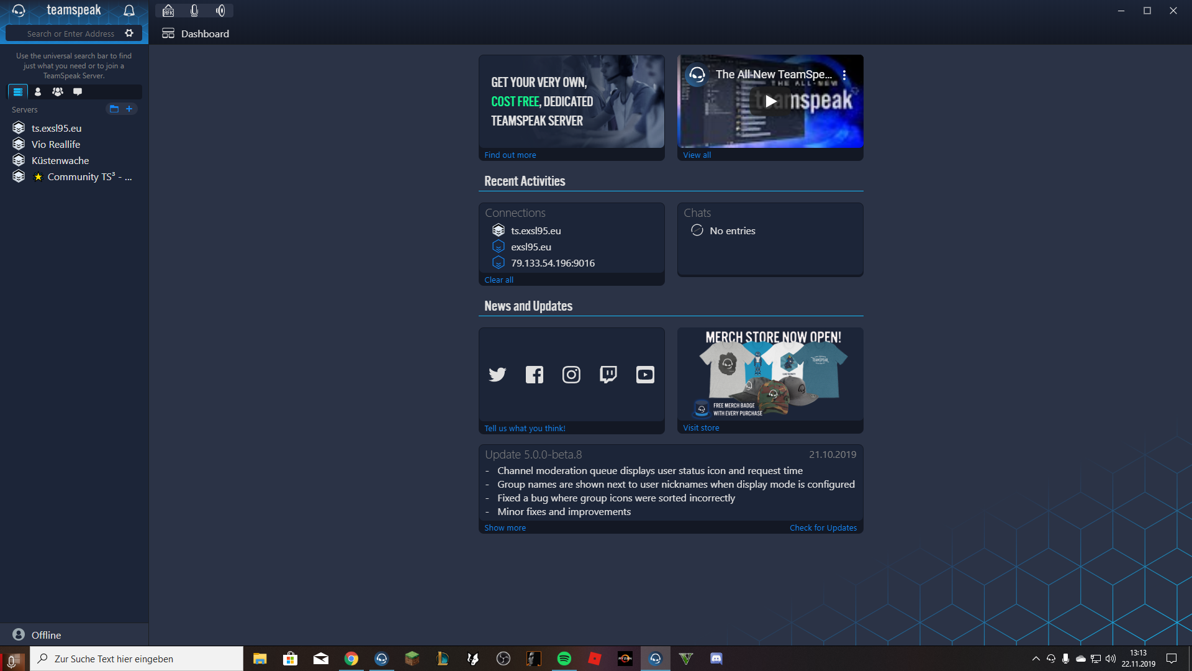Click TeamSpeak icon in system tray
The width and height of the screenshot is (1192, 671).
tap(1051, 659)
